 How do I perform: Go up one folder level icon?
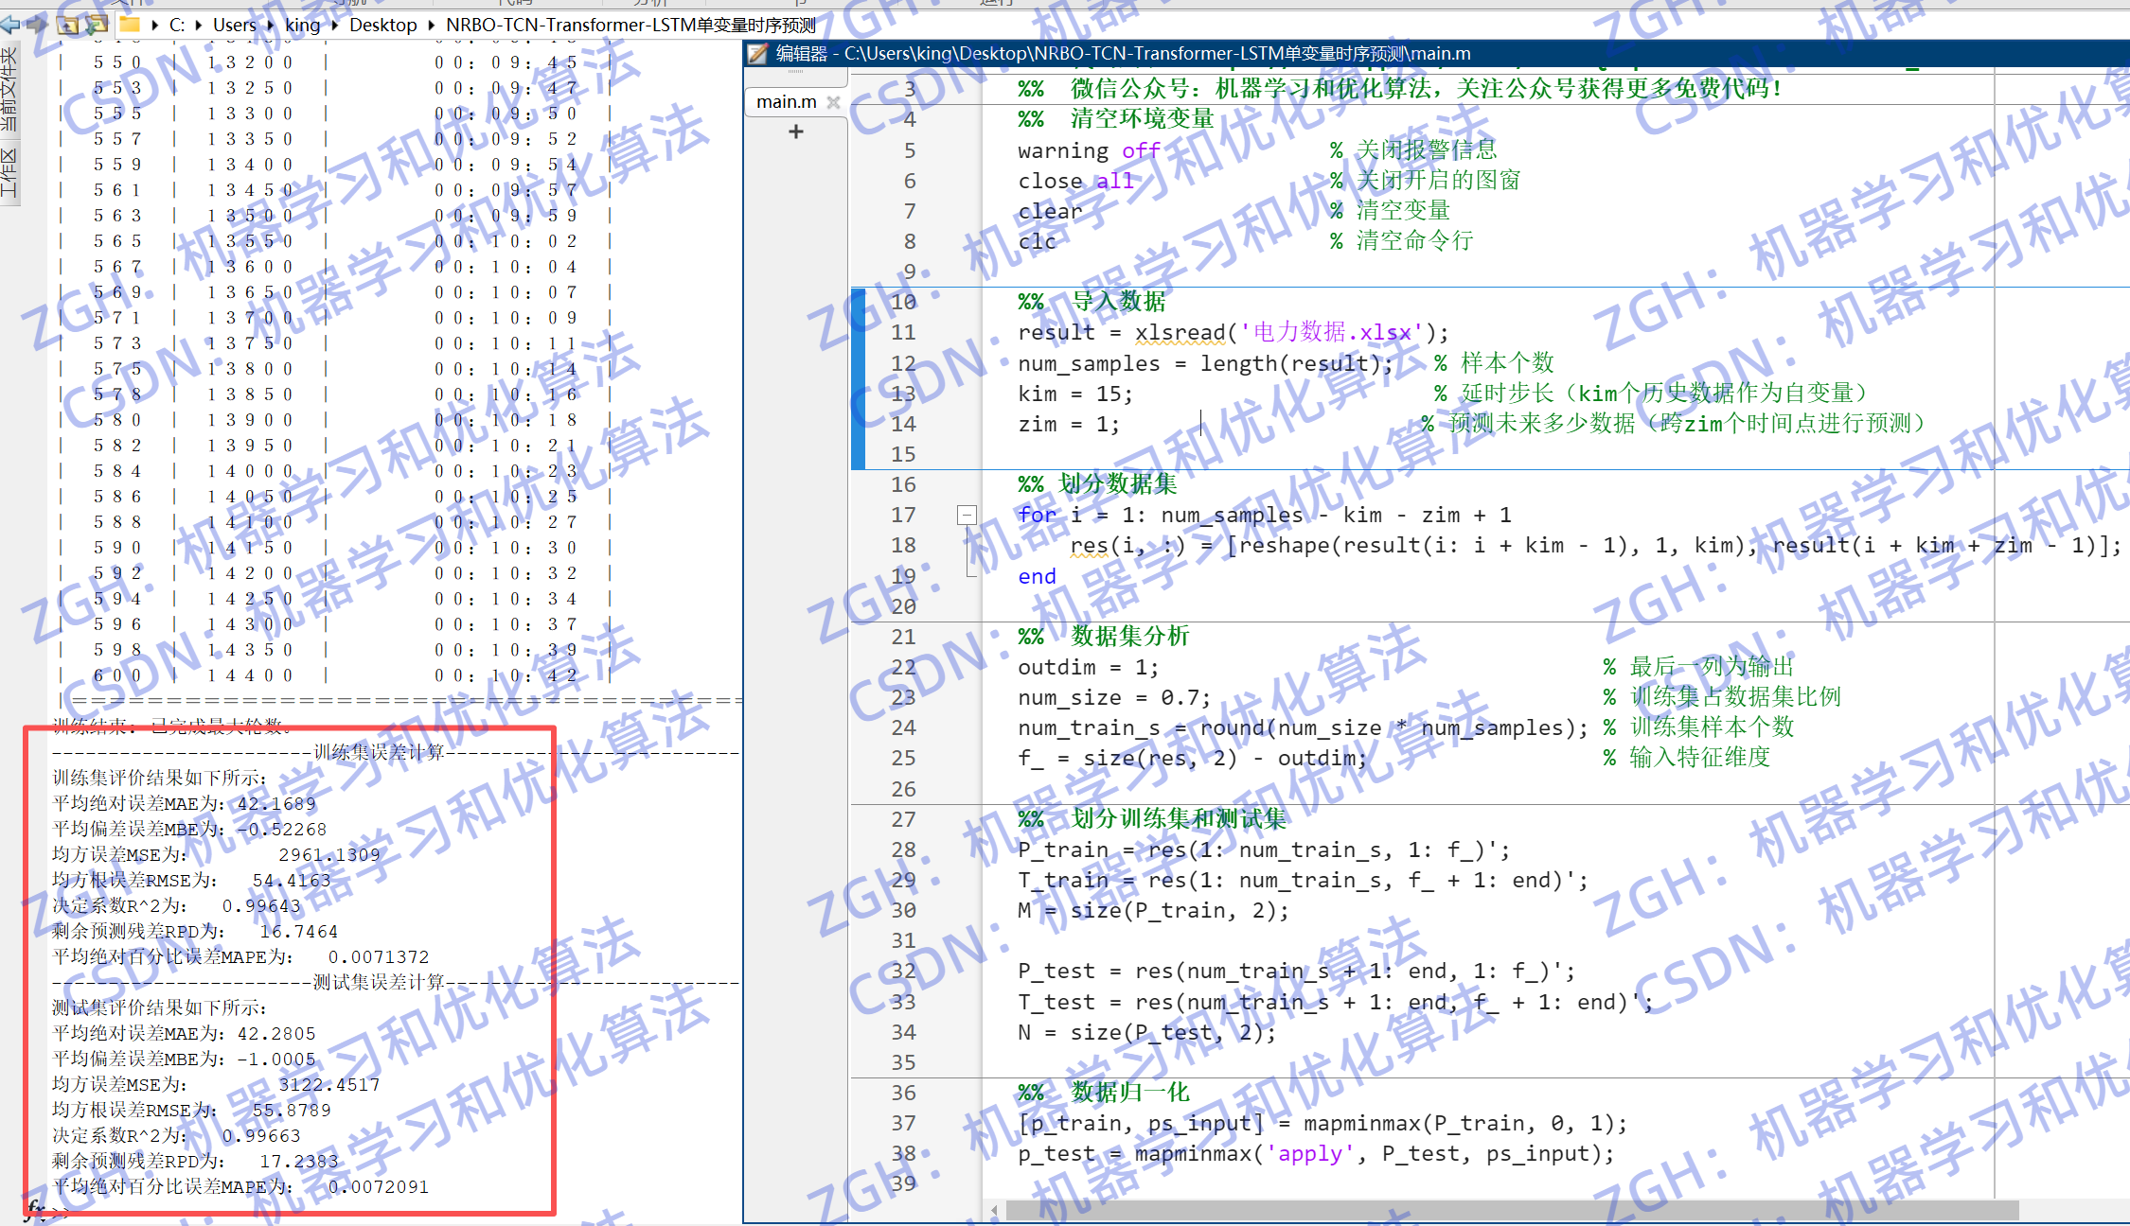tap(68, 26)
